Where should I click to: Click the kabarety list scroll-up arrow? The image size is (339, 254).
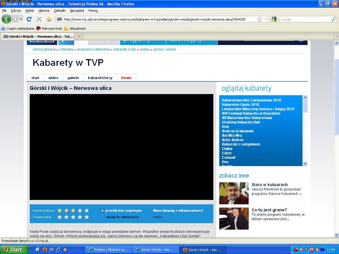coord(305,97)
